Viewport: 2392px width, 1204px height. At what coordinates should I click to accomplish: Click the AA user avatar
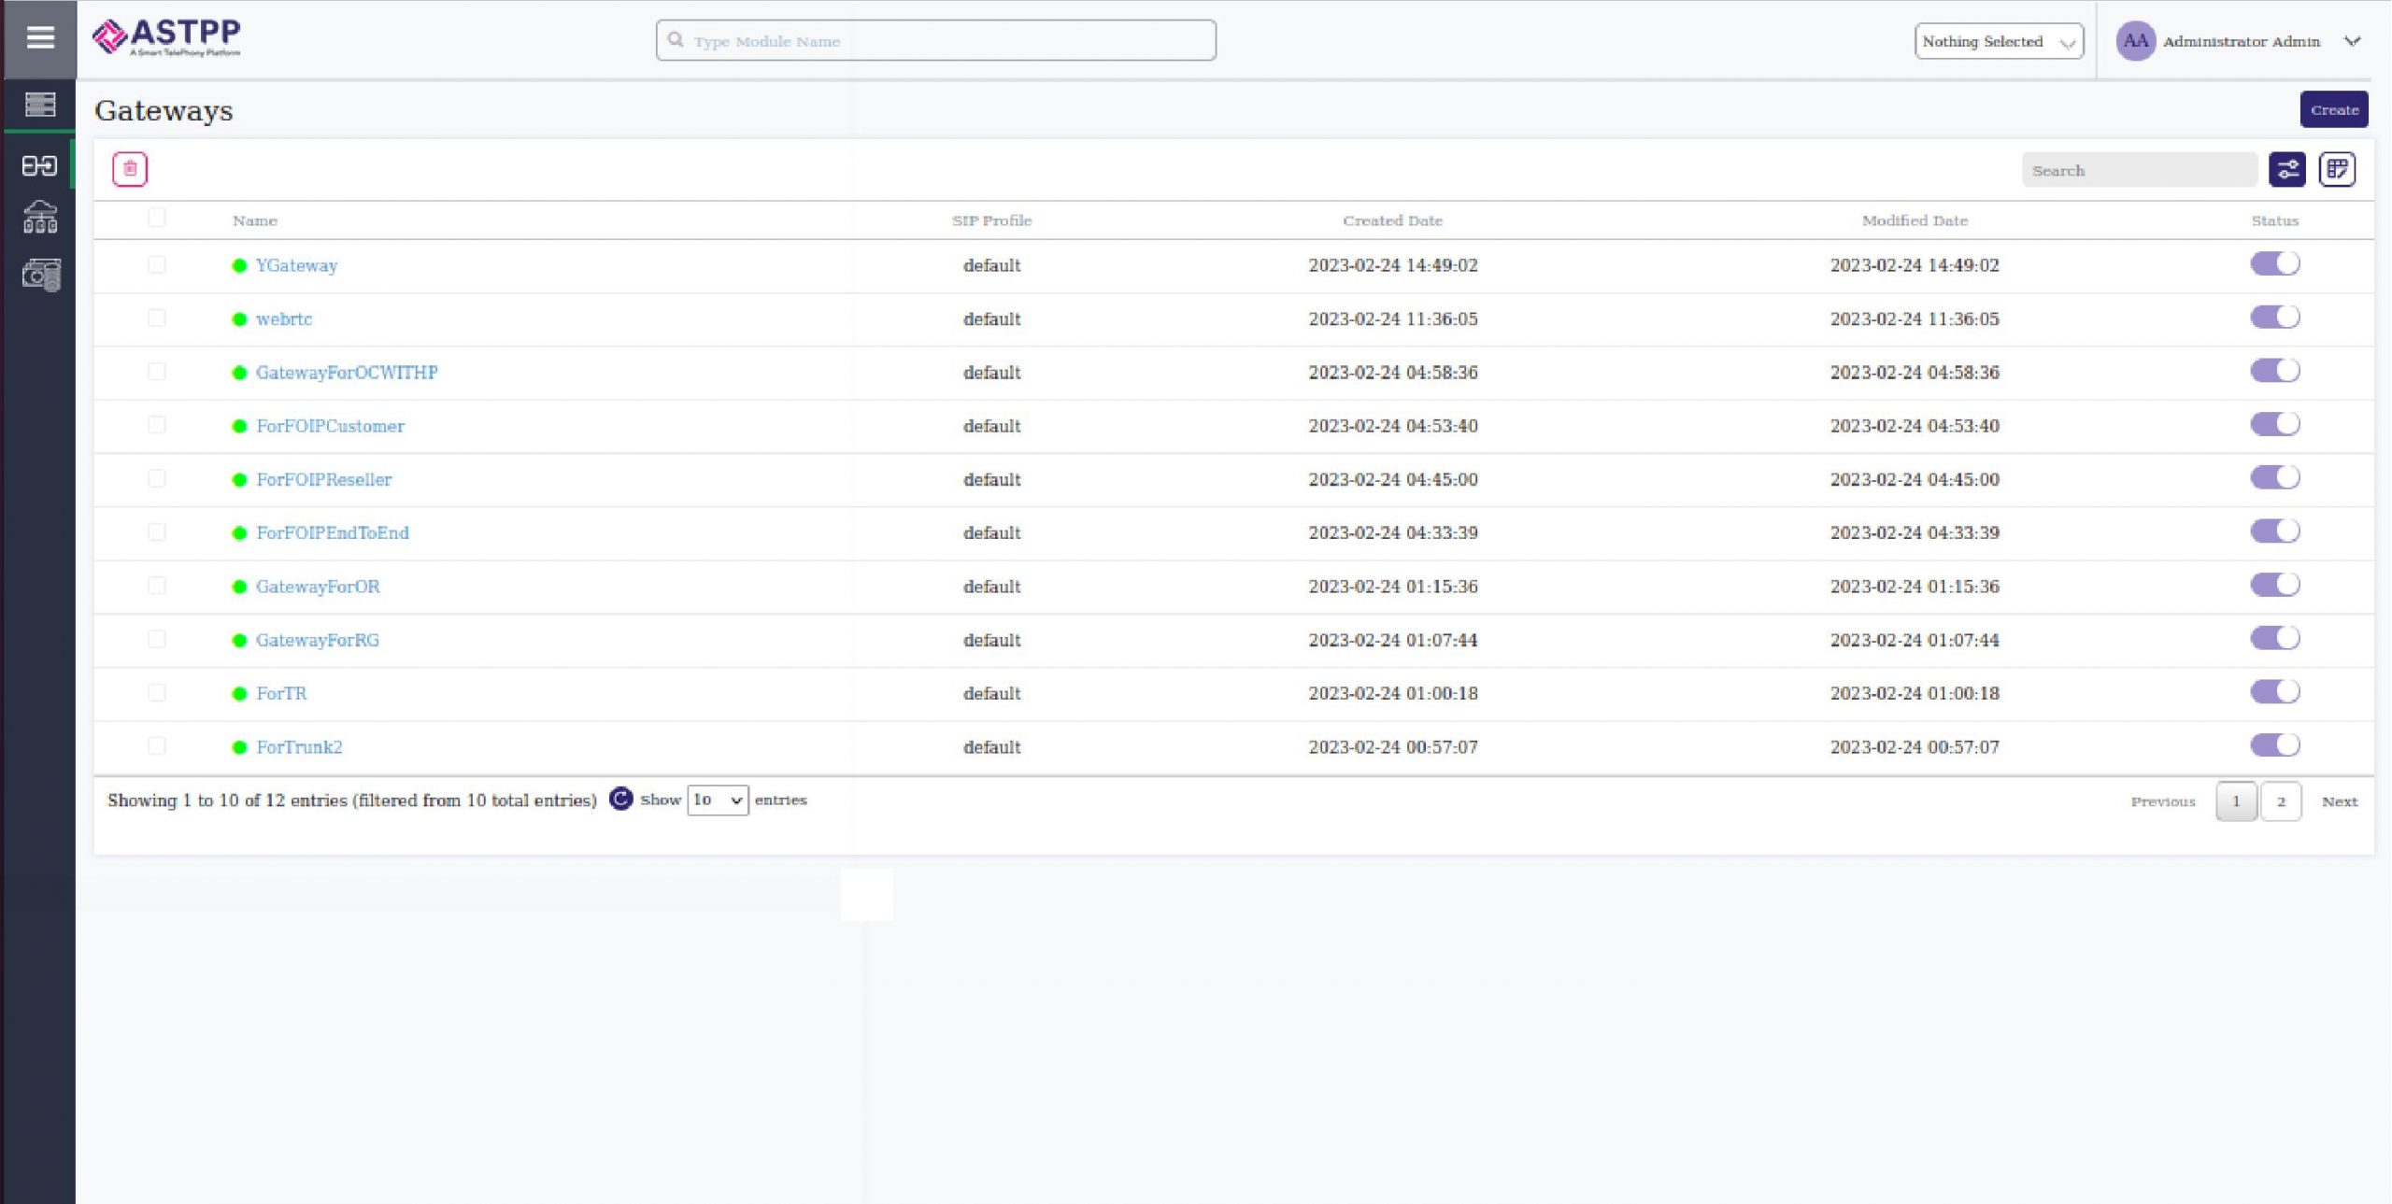2135,41
